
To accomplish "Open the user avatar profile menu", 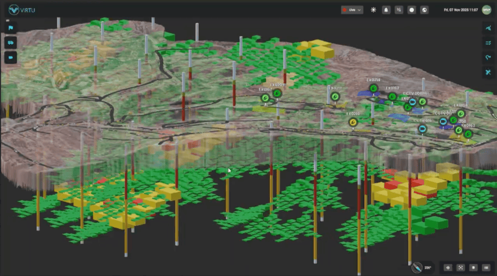I will (487, 10).
